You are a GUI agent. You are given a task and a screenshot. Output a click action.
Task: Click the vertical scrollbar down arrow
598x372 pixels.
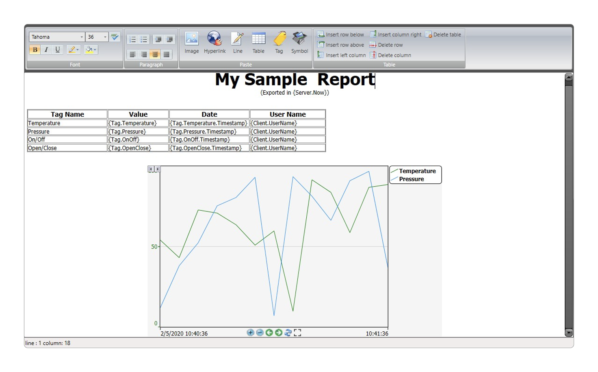click(569, 333)
